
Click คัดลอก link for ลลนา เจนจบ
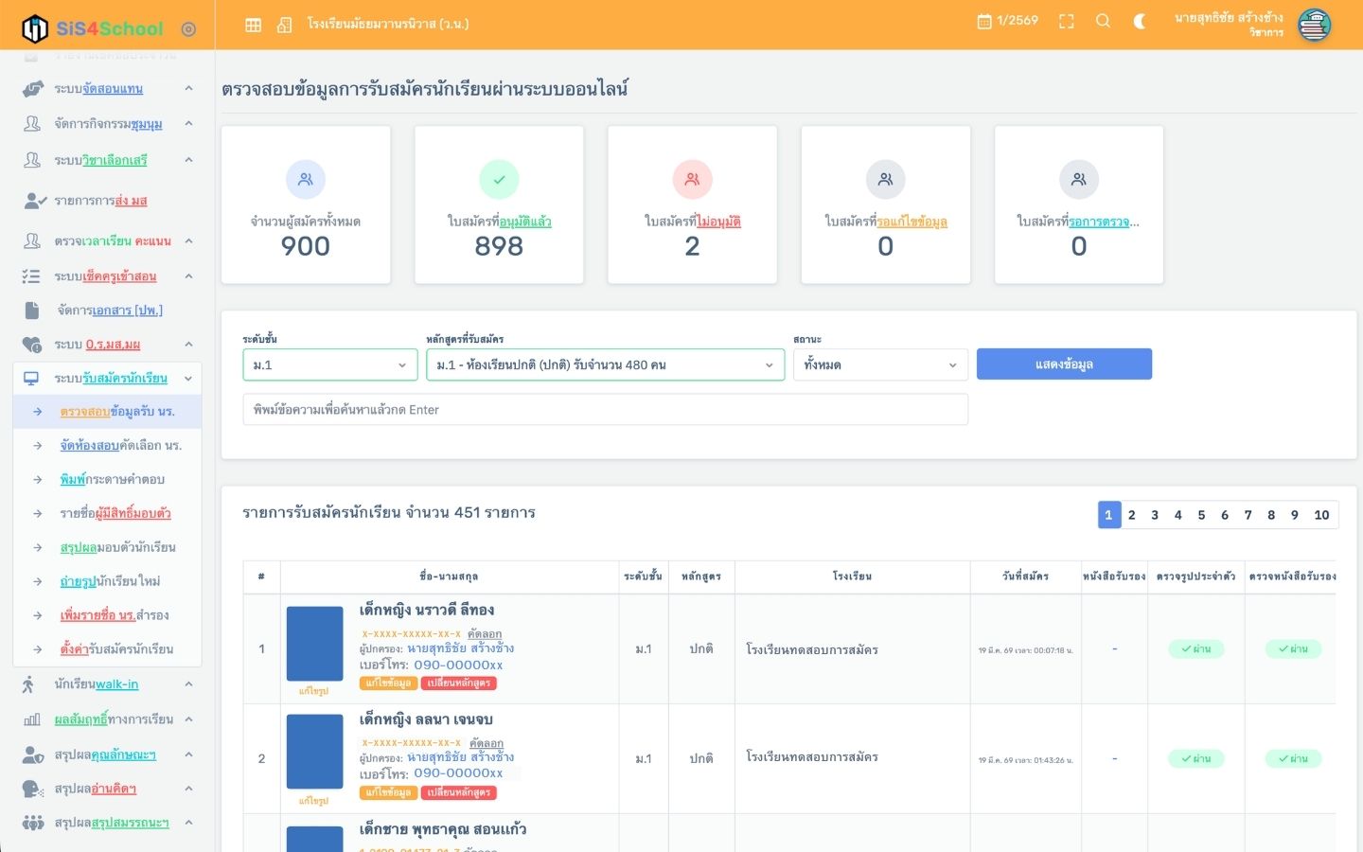point(486,743)
